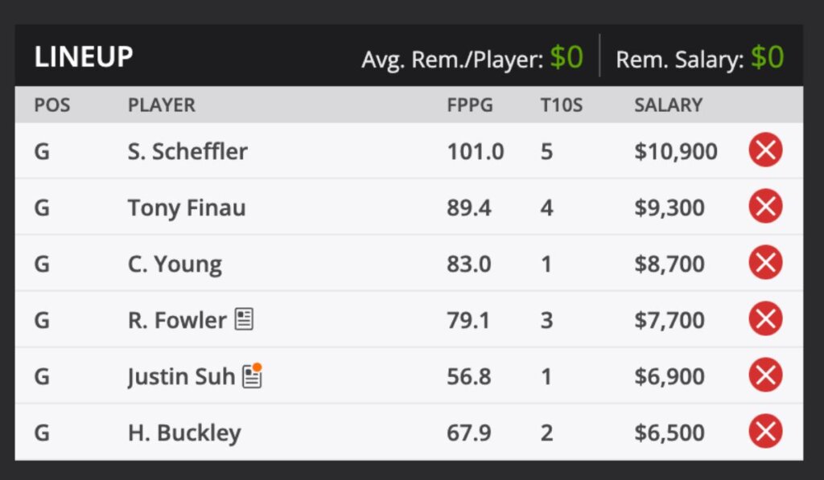Remove S. Scheffler from the lineup

coord(765,150)
